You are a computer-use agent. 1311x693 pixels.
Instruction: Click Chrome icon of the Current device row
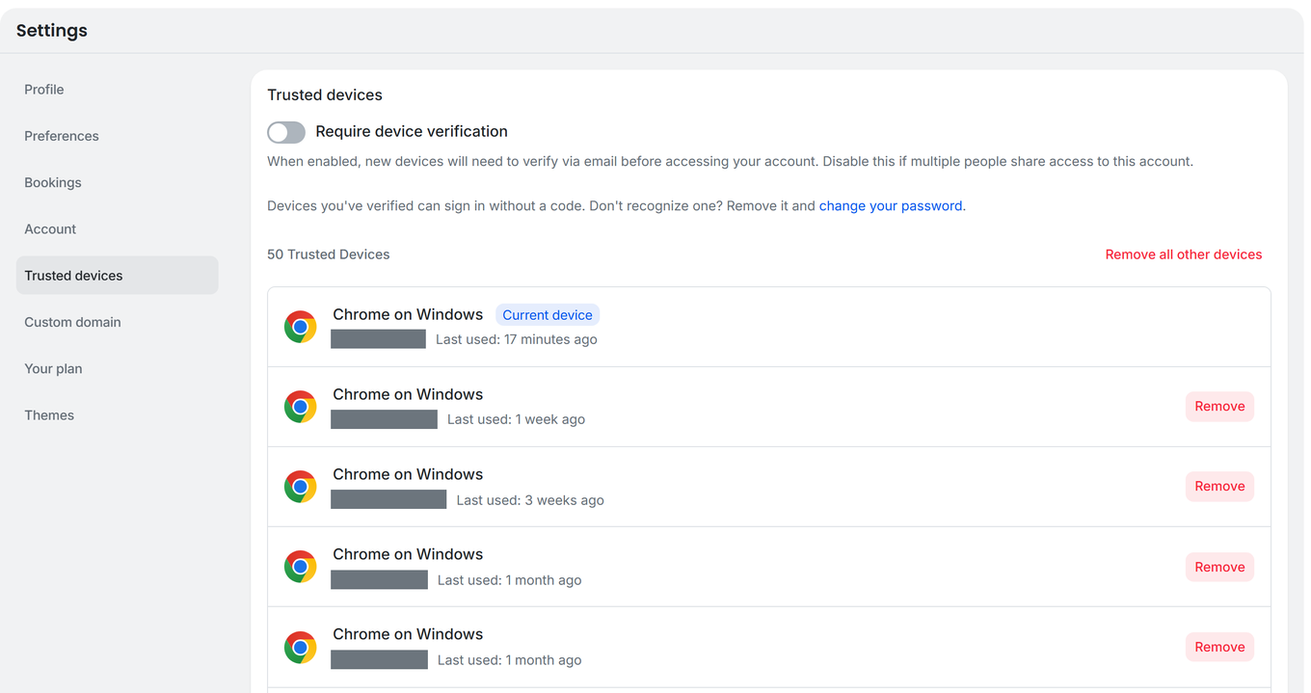point(301,327)
